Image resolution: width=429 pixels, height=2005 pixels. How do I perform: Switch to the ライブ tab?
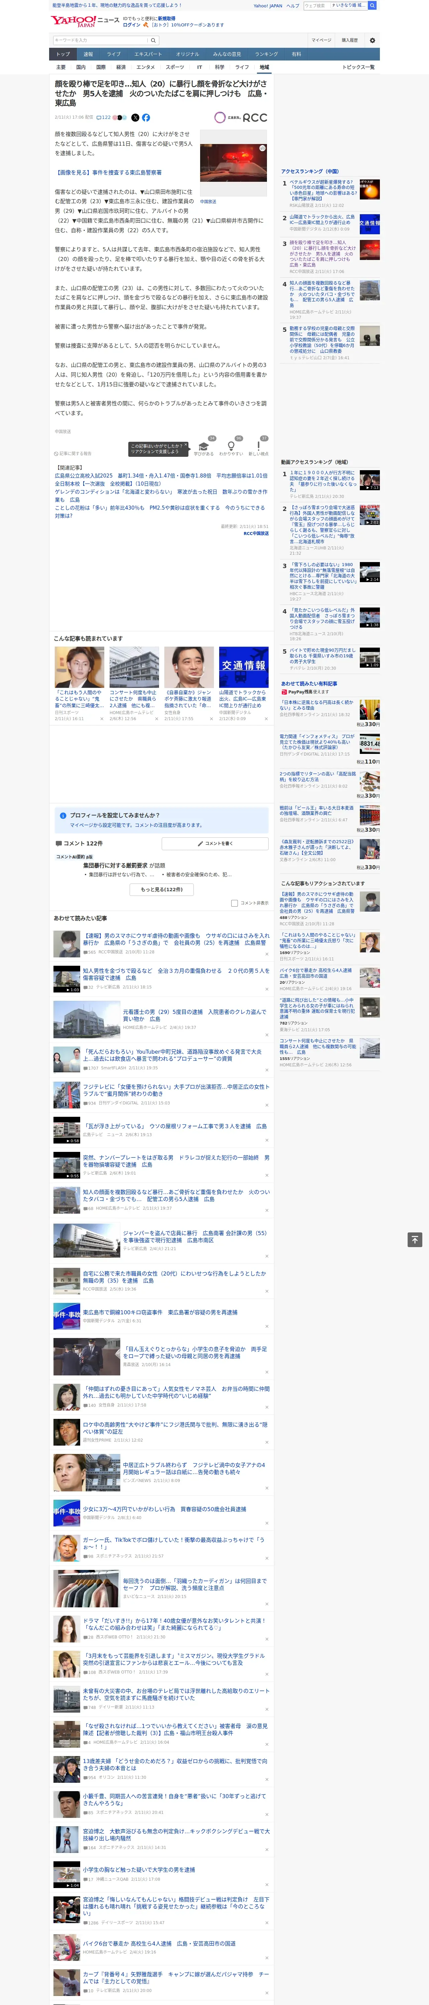point(114,54)
